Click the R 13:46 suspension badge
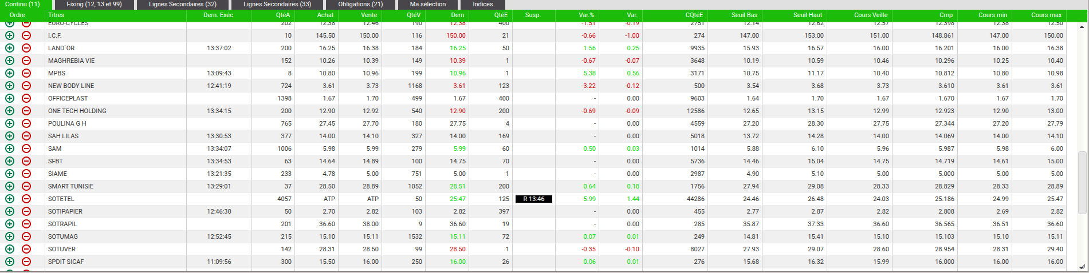1089x273 pixels. coord(534,199)
